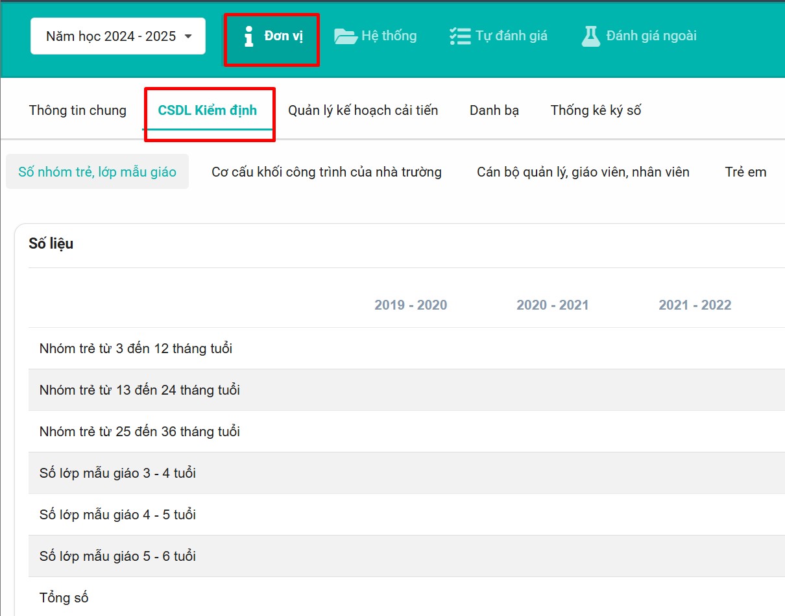Open the Danh bạ tab
Screen dimensions: 785x616
pos(494,110)
